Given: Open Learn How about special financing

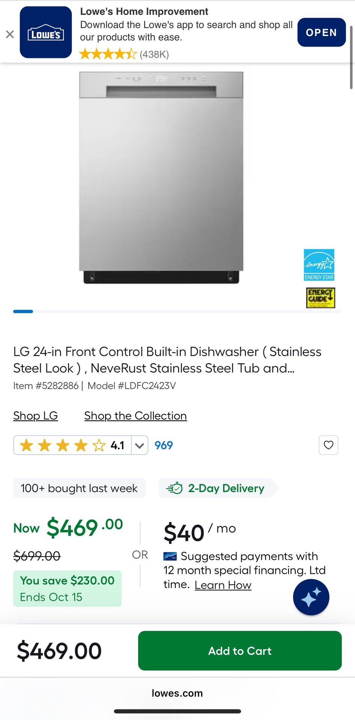Looking at the screenshot, I should (x=223, y=585).
